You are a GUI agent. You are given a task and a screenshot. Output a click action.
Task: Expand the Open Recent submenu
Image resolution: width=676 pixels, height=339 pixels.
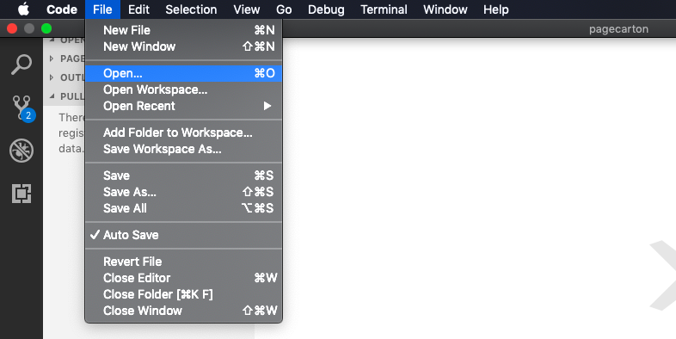184,106
